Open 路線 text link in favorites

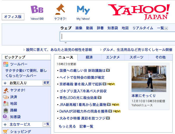tap(14, 110)
